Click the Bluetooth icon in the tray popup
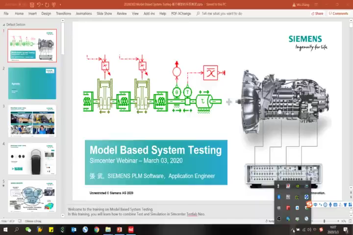The image size is (353, 235). point(278,197)
